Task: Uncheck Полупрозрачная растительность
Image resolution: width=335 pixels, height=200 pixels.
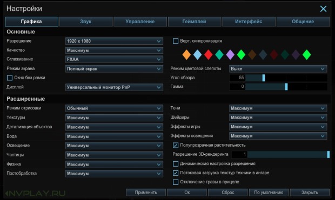Action: tap(176, 145)
